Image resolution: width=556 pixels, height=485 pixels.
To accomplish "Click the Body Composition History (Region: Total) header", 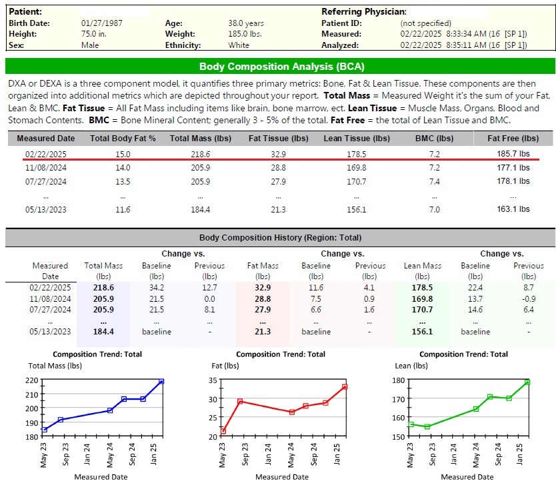I will tap(280, 237).
